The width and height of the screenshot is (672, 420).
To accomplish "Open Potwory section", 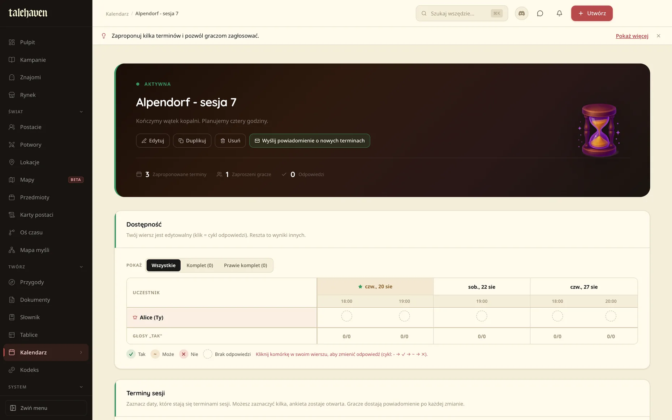I will (46, 144).
